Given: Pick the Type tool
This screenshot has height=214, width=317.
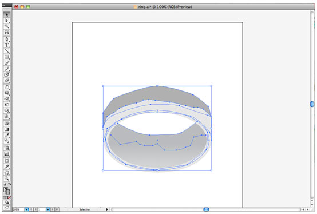Looking at the screenshot, I should (7, 45).
